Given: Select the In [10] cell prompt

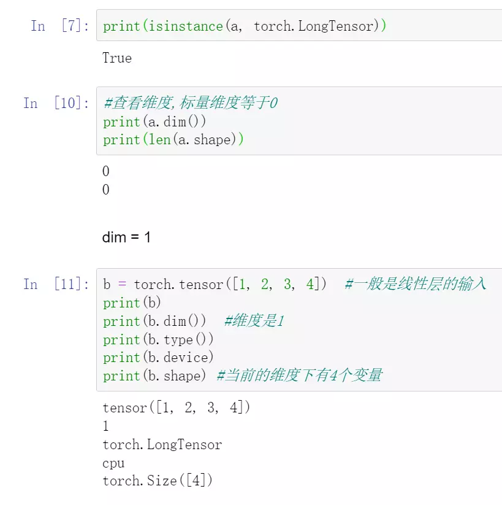Looking at the screenshot, I should click(x=56, y=103).
